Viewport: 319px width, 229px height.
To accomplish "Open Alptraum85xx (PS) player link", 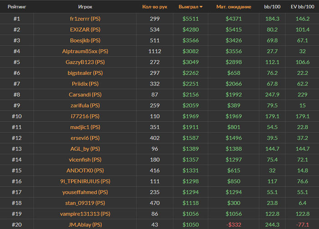I will [x=85, y=51].
